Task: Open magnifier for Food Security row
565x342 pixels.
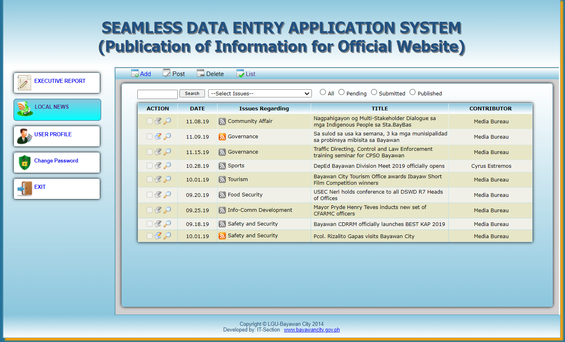Action: (167, 194)
